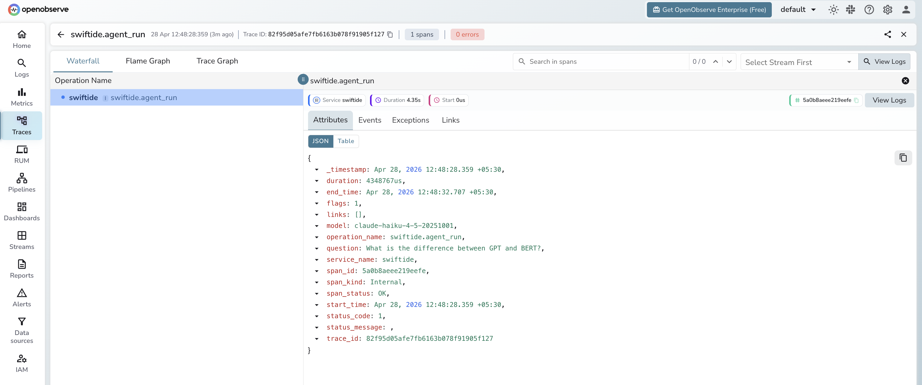The height and width of the screenshot is (385, 922).
Task: Open the default organization dropdown
Action: [798, 10]
